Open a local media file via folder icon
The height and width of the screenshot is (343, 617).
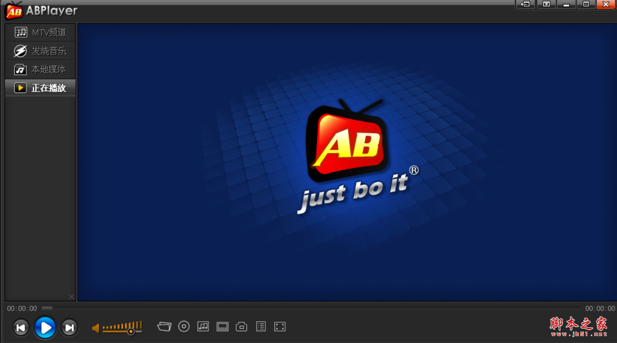[164, 326]
